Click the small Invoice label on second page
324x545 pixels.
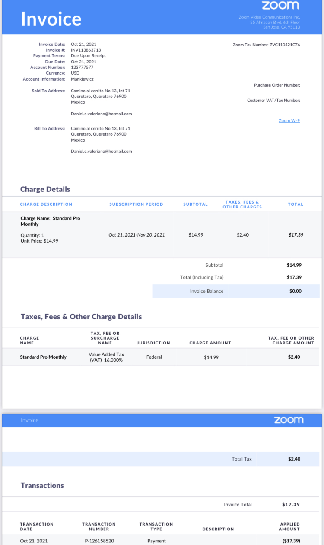pyautogui.click(x=29, y=420)
